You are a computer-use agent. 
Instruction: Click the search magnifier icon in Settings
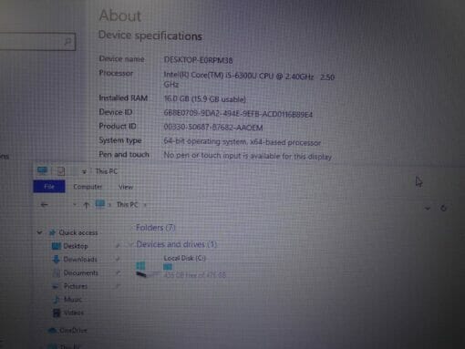[x=67, y=41]
